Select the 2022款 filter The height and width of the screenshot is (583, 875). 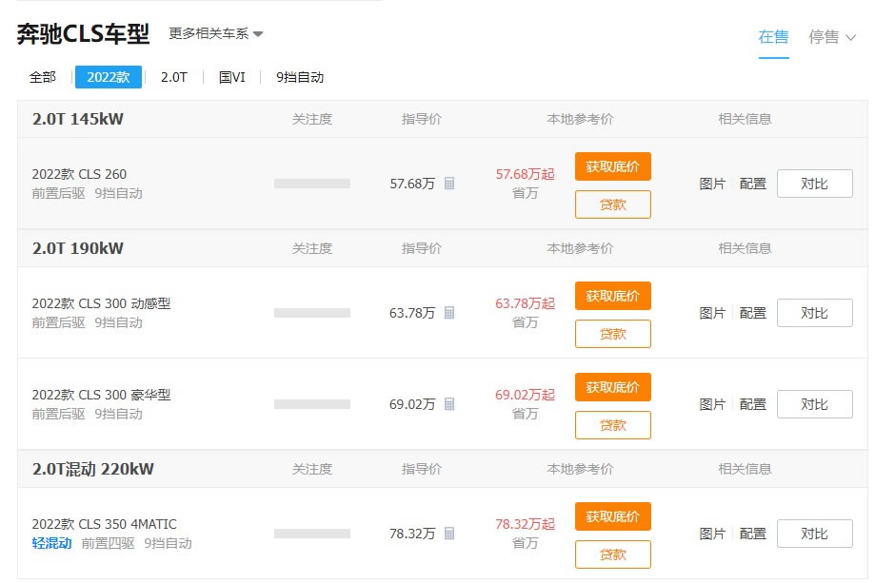[109, 77]
